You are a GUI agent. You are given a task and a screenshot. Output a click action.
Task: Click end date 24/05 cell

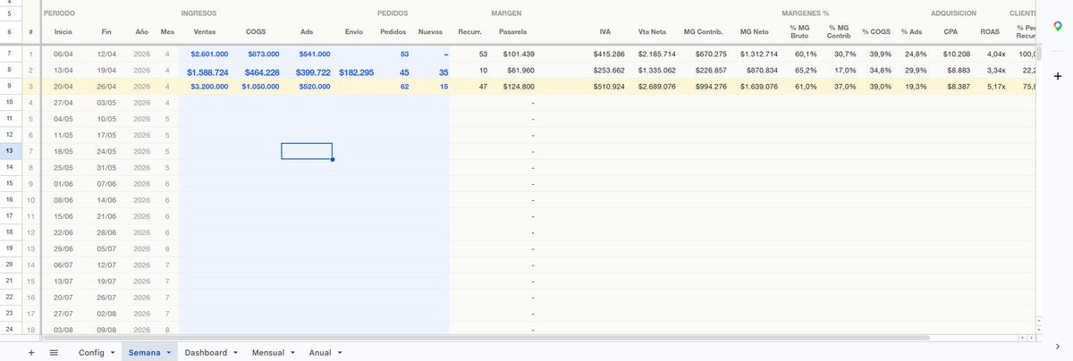(106, 151)
